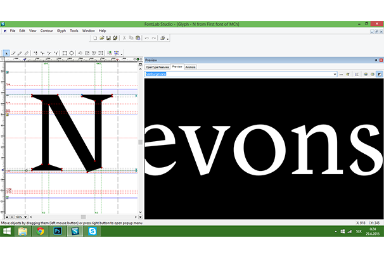Screen dimensions: 384x257
Task: Switch to the Anchors tab
Action: pyautogui.click(x=191, y=66)
